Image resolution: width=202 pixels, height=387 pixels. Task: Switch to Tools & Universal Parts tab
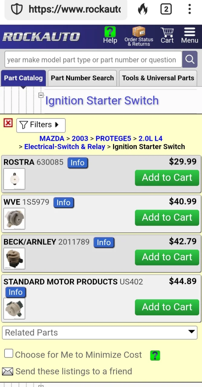pyautogui.click(x=158, y=78)
